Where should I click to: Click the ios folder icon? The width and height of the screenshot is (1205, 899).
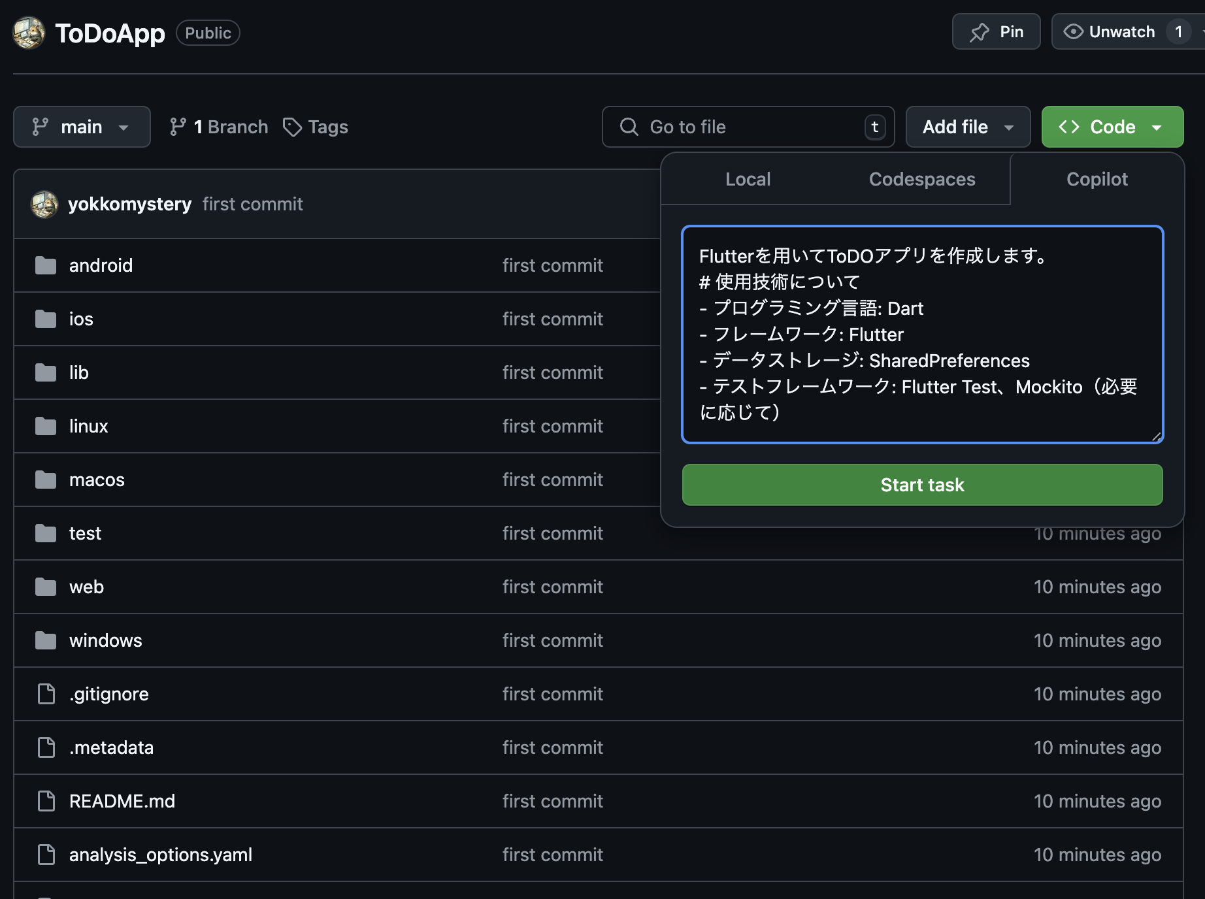click(46, 319)
